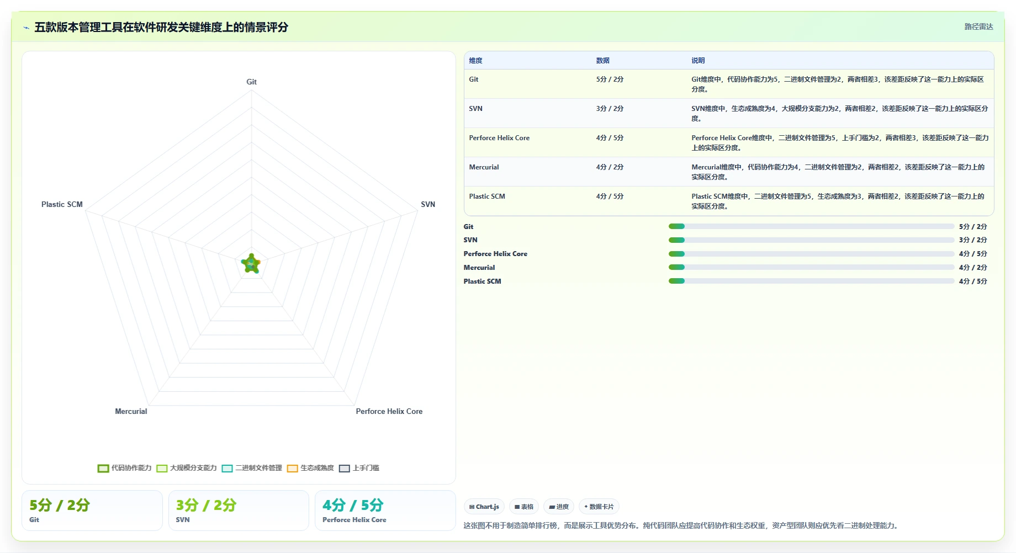Viewport: 1016px width, 553px height.
Task: Click the Mercurial progress bar
Action: (x=811, y=267)
